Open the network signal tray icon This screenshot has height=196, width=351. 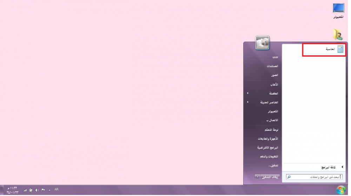point(25,190)
